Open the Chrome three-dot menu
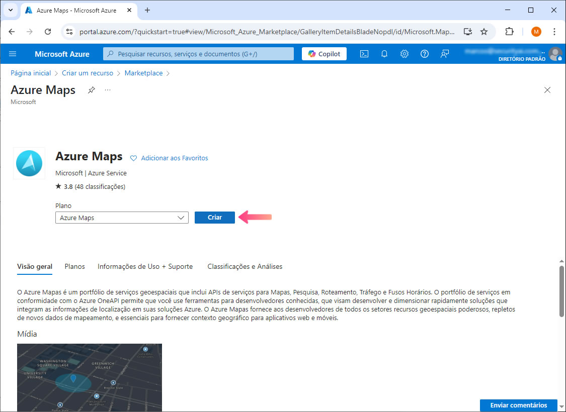This screenshot has height=412, width=566. [554, 32]
